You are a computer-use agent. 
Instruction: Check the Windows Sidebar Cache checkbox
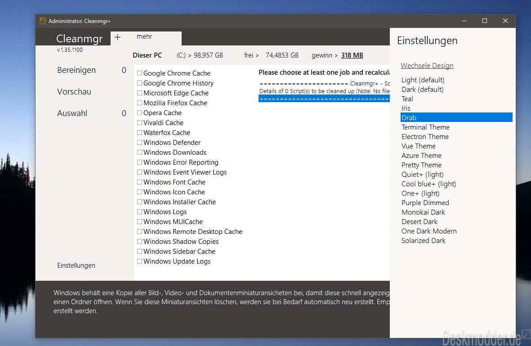click(x=139, y=251)
